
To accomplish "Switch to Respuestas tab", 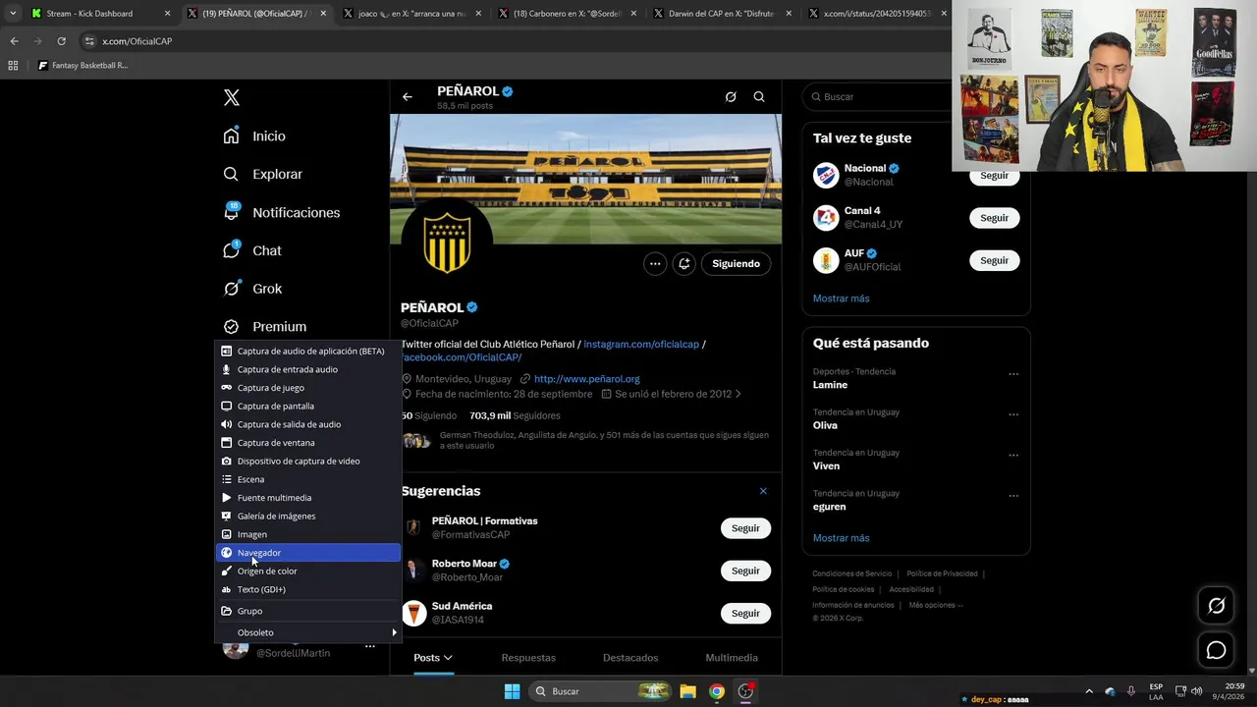I will click(x=528, y=658).
